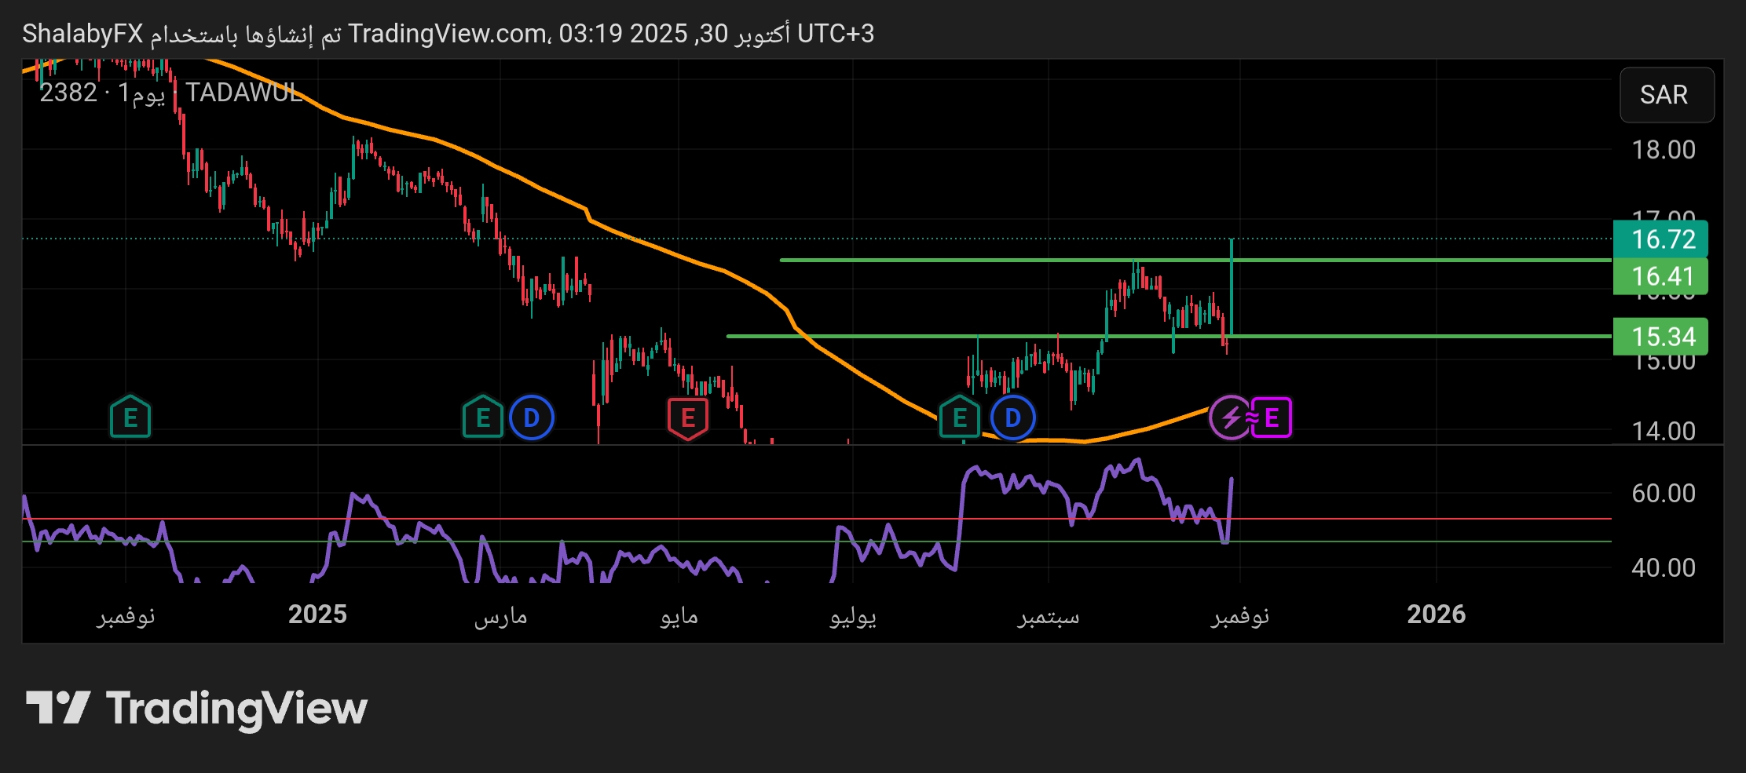Open the green earnings E marker near March
This screenshot has height=773, width=1746.
coord(482,417)
